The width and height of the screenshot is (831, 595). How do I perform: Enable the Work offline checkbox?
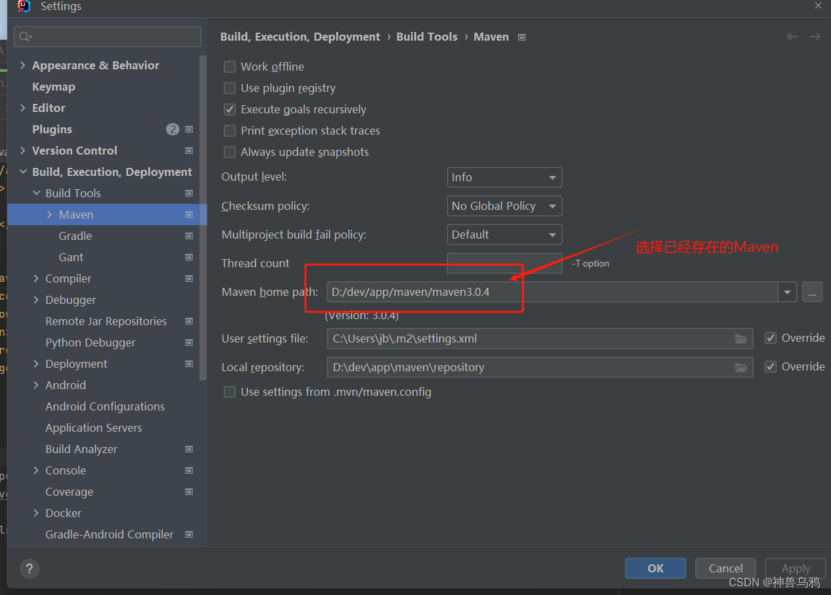(229, 67)
